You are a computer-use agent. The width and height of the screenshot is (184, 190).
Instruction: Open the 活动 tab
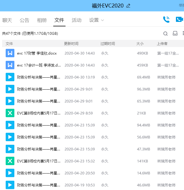77,20
